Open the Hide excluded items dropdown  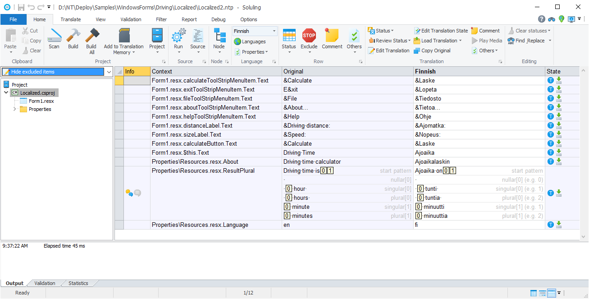click(109, 72)
